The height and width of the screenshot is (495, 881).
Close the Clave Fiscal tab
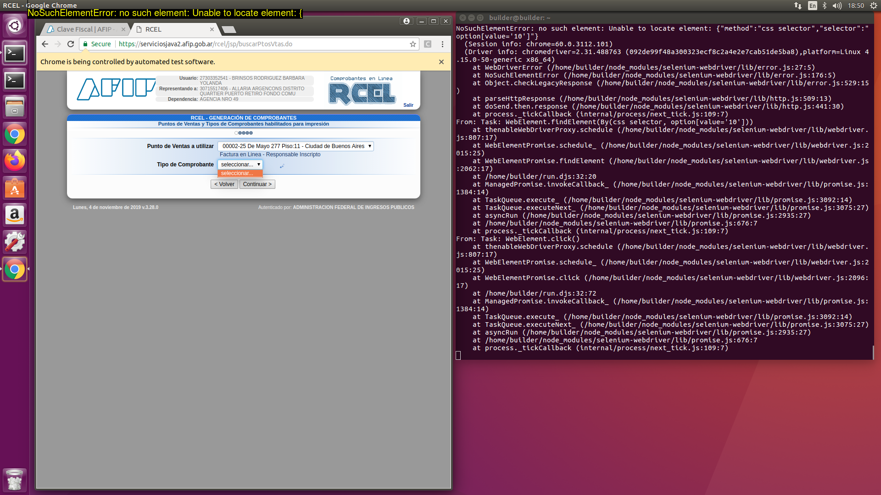(123, 29)
